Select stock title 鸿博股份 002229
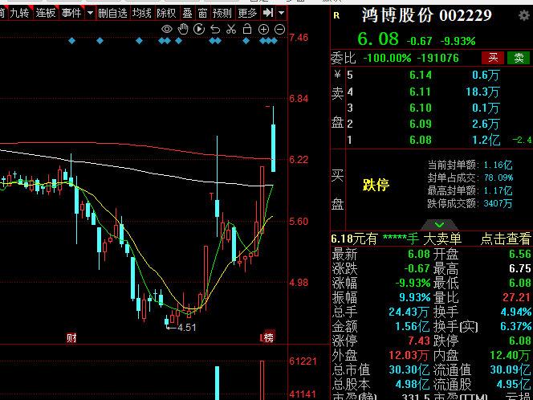The height and width of the screenshot is (400, 533). [x=426, y=15]
